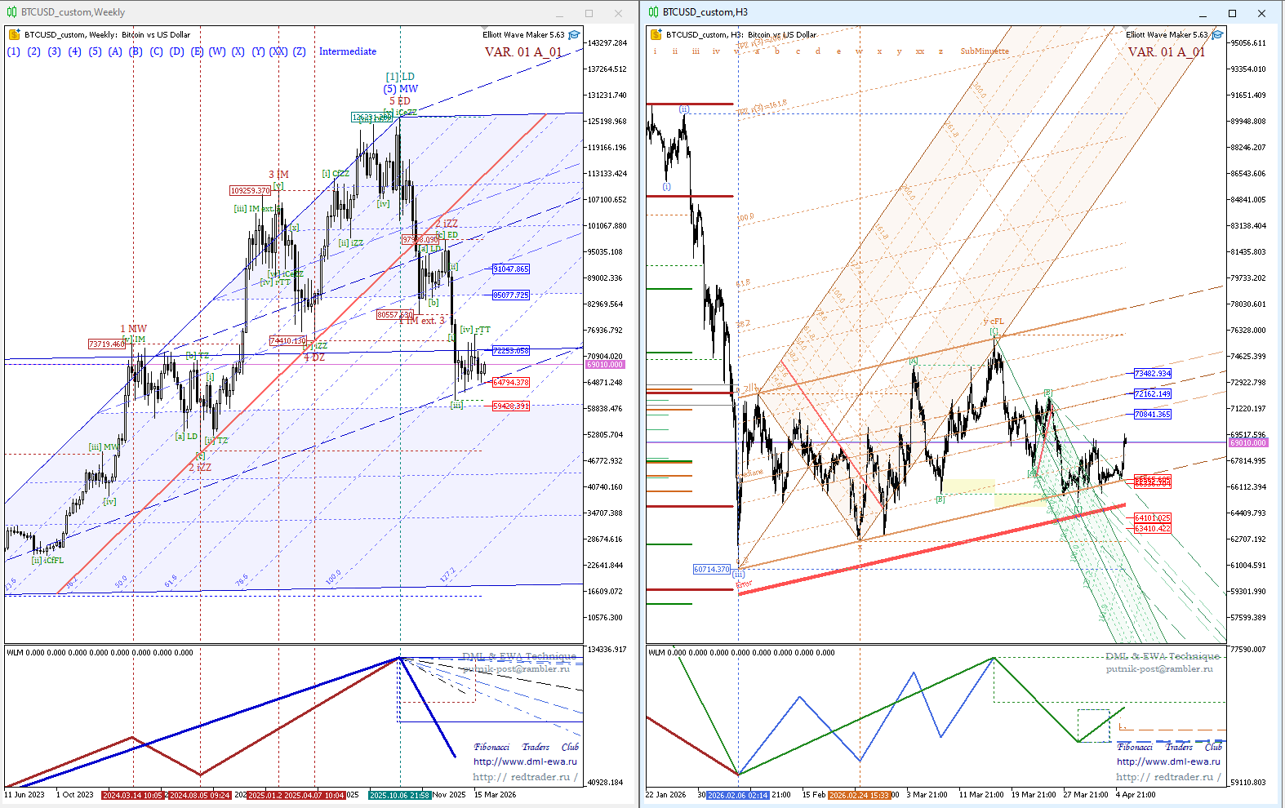1285x808 pixels.
Task: Click graduation cap icon on H3 chart
Action: [x=1217, y=34]
